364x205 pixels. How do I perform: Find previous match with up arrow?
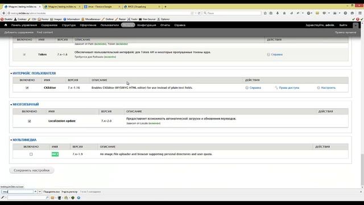coord(35,192)
